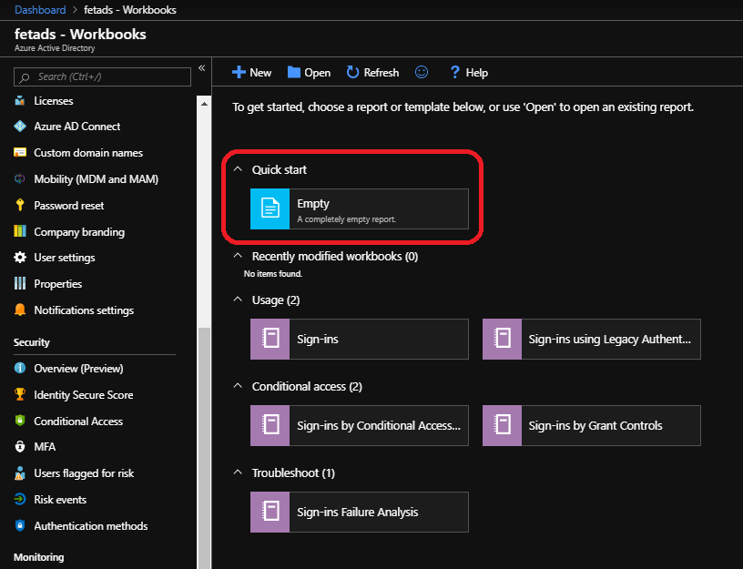Click the Dashboard breadcrumb link
Screen dimensions: 743x569
click(40, 10)
